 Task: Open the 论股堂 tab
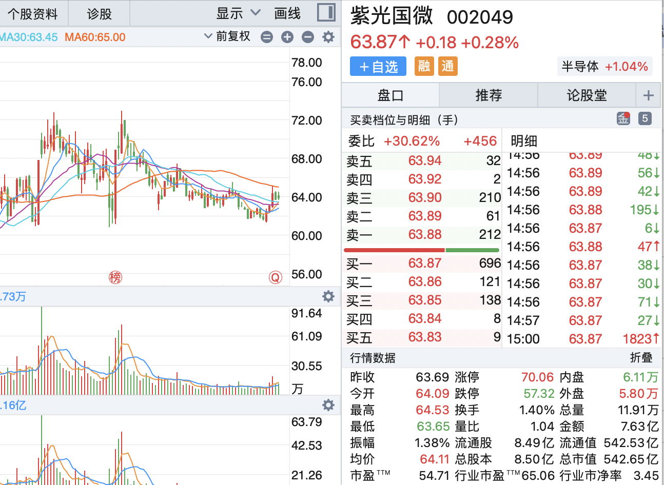587,95
